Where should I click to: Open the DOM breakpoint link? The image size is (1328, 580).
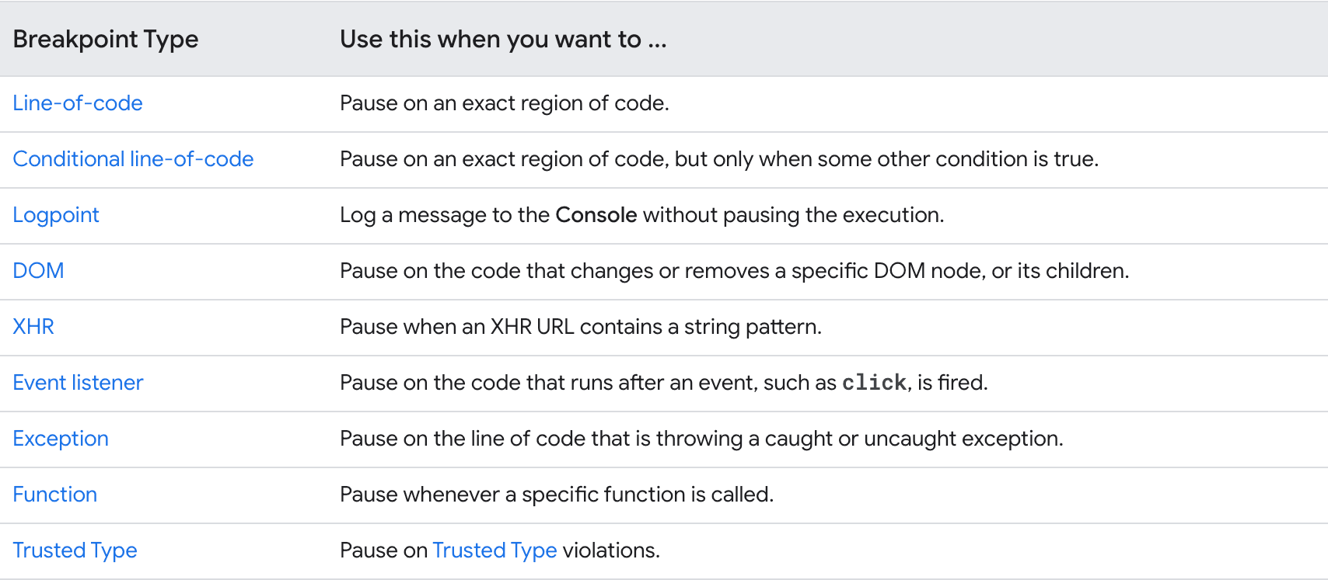click(38, 271)
